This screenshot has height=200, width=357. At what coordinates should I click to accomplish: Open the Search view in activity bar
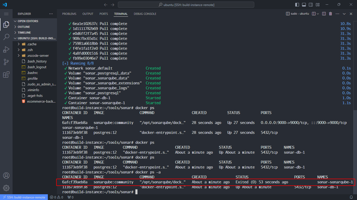tap(6, 37)
